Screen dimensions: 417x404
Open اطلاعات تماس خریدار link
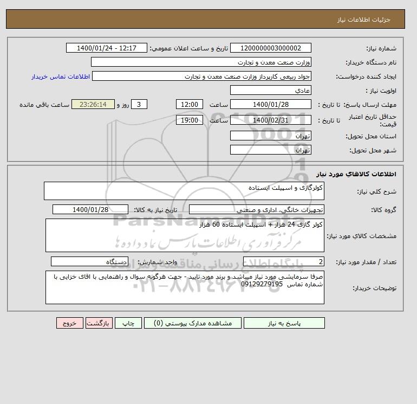click(61, 76)
